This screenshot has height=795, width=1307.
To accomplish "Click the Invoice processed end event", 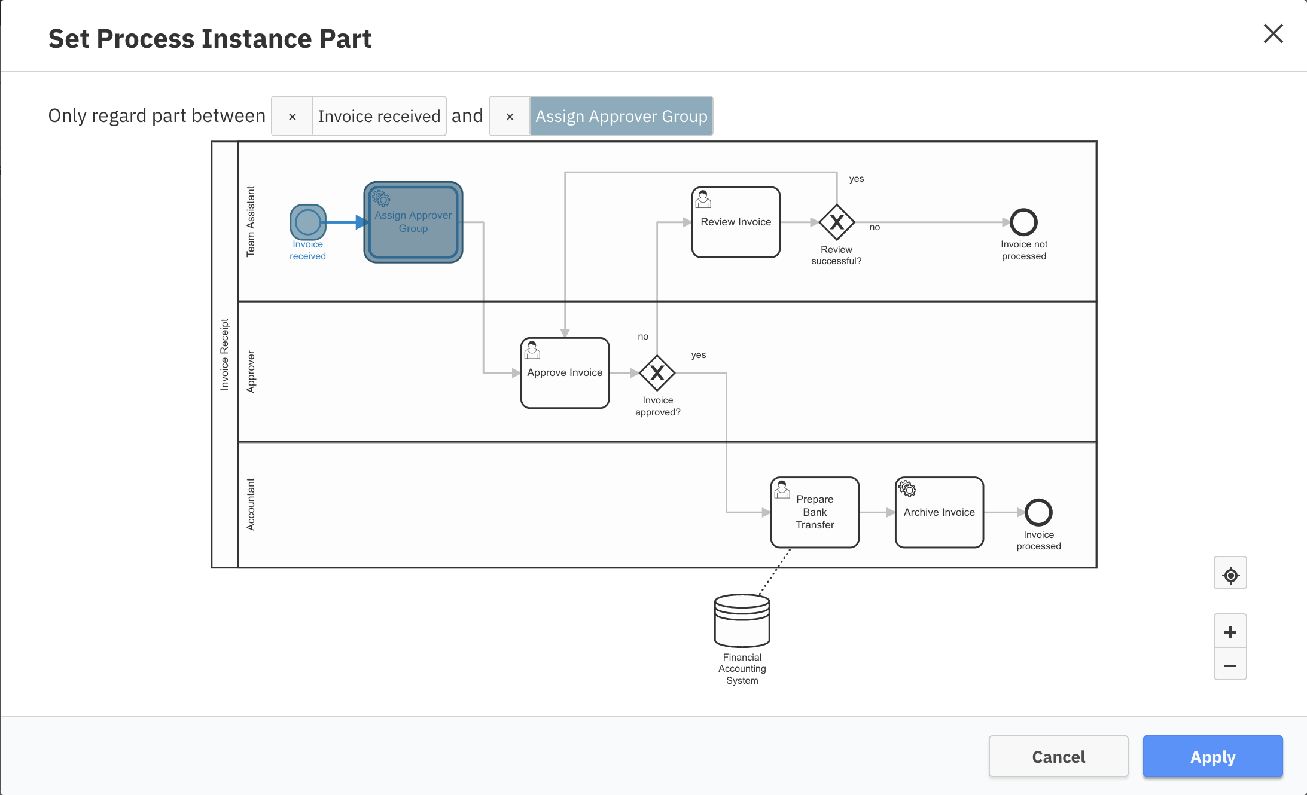I will (1038, 512).
